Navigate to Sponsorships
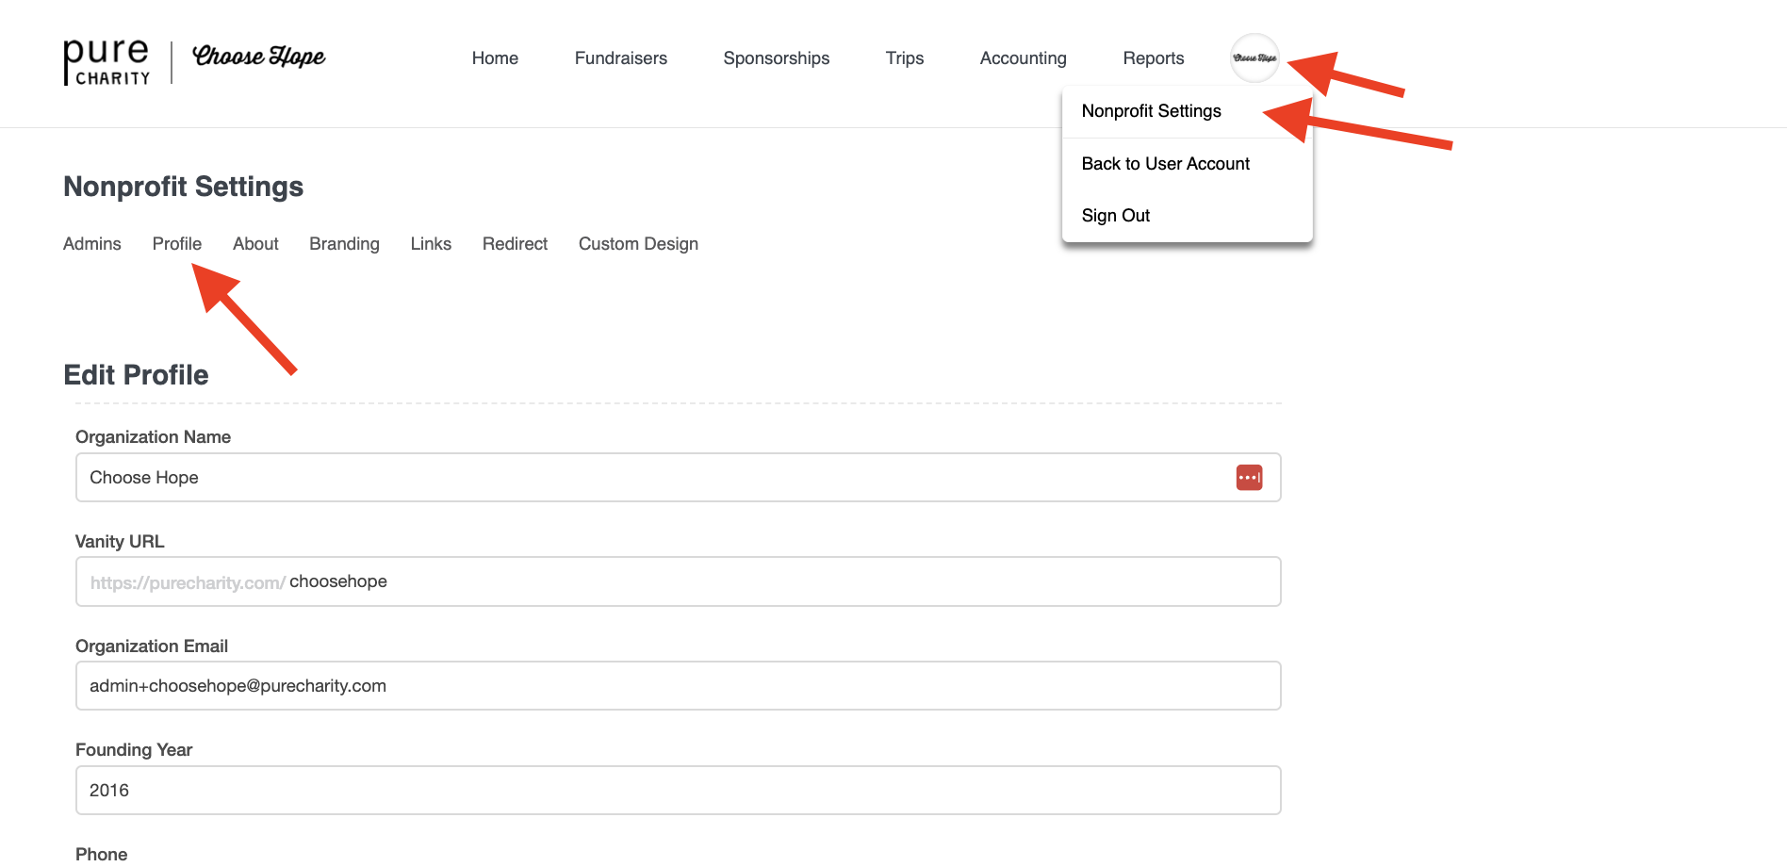The width and height of the screenshot is (1787, 867). (776, 58)
